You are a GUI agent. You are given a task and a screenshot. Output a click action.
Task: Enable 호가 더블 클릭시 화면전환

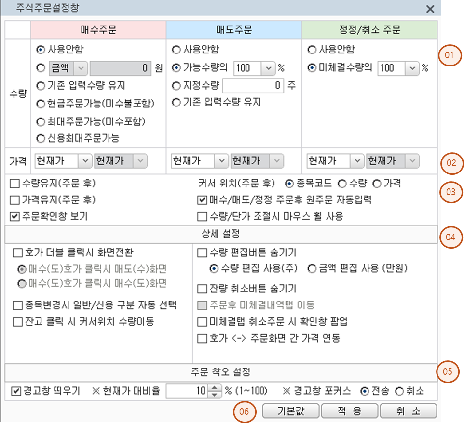(x=18, y=253)
